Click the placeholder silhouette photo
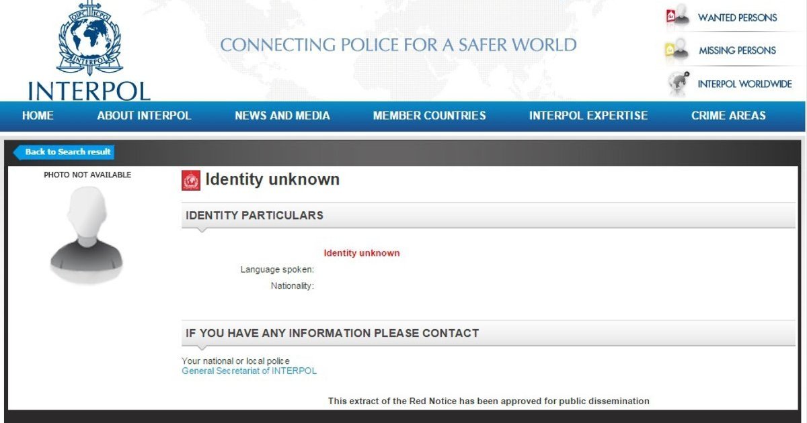Screen dimensions: 807x423 coord(87,234)
